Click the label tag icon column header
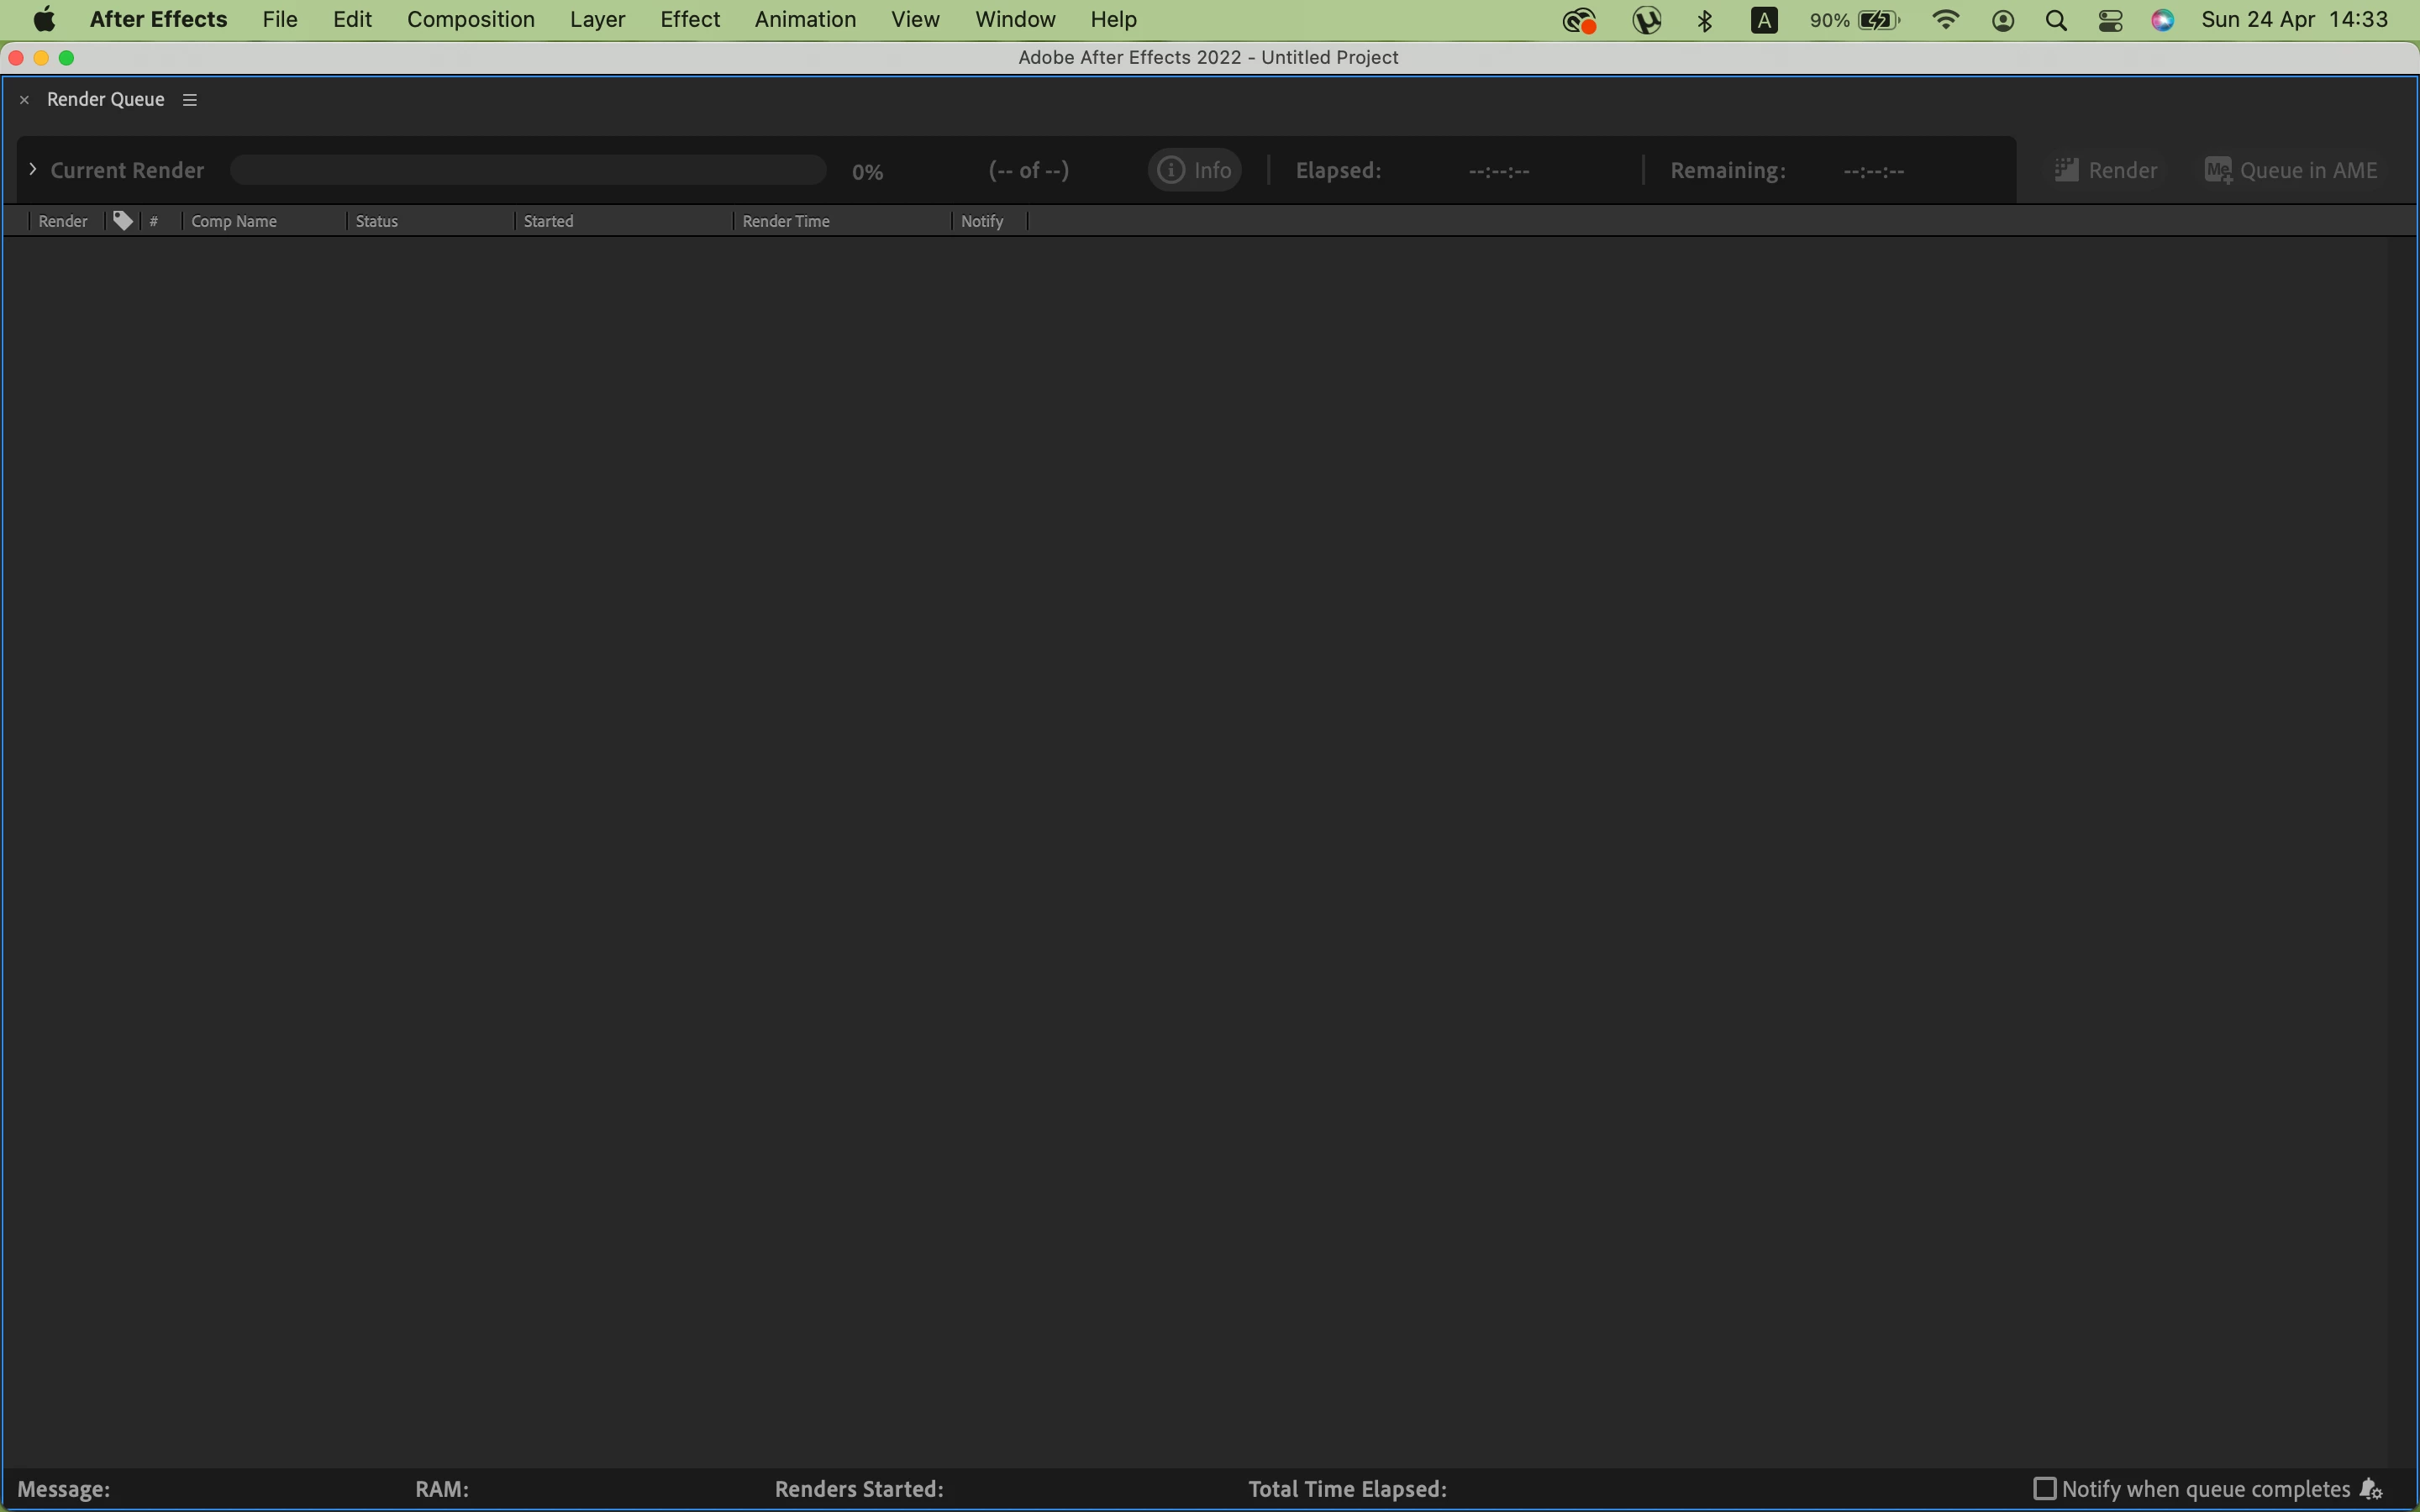 (x=122, y=221)
